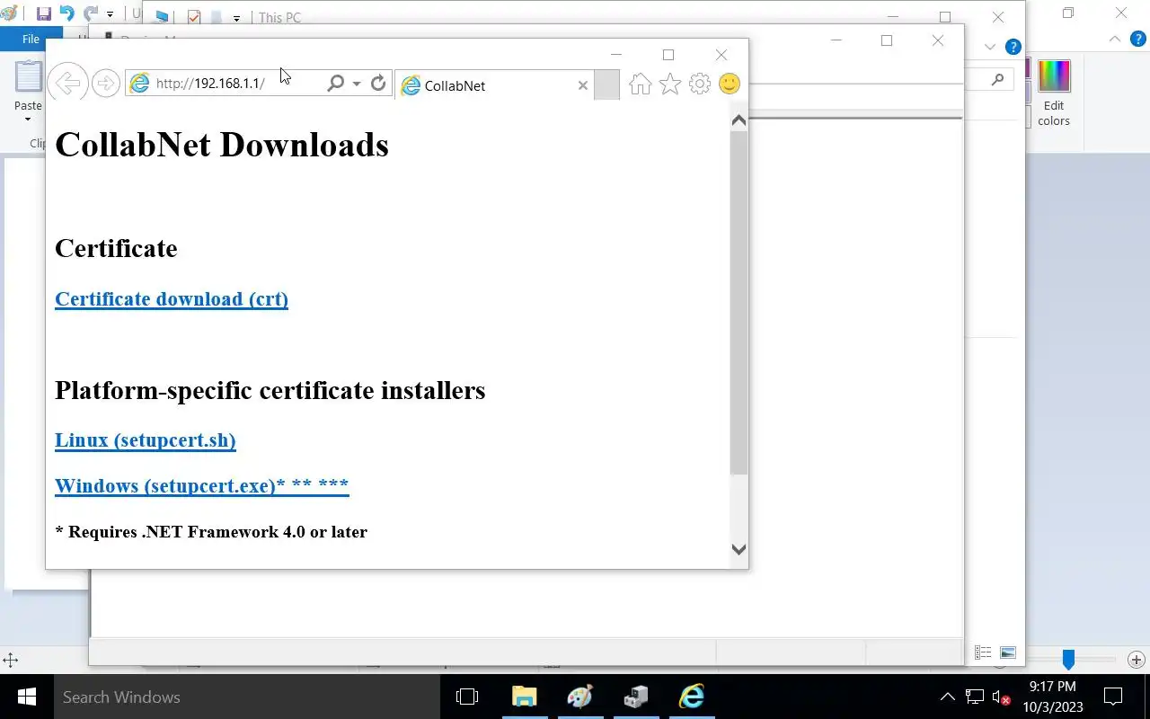Open Edit colors in Paint
The width and height of the screenshot is (1150, 719).
1054,93
